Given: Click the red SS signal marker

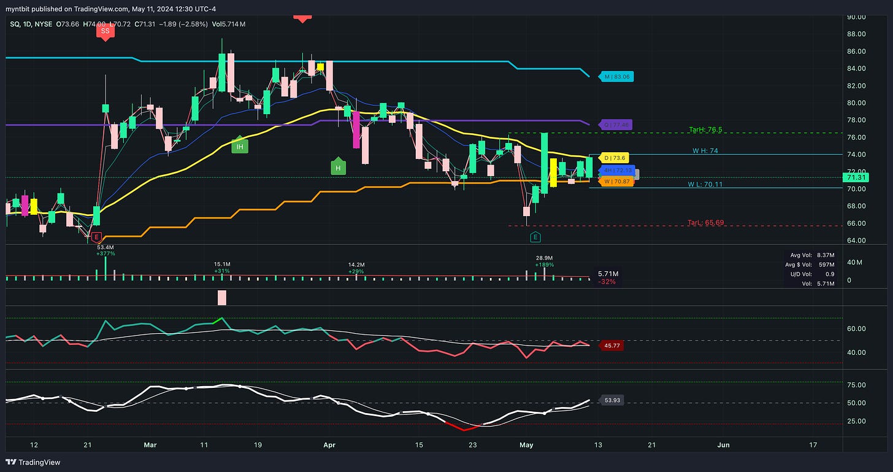Looking at the screenshot, I should tap(105, 31).
